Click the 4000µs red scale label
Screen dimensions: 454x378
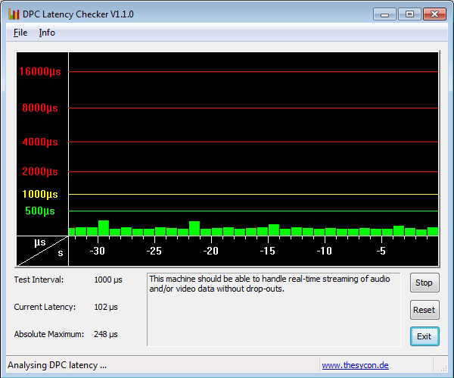click(x=40, y=142)
